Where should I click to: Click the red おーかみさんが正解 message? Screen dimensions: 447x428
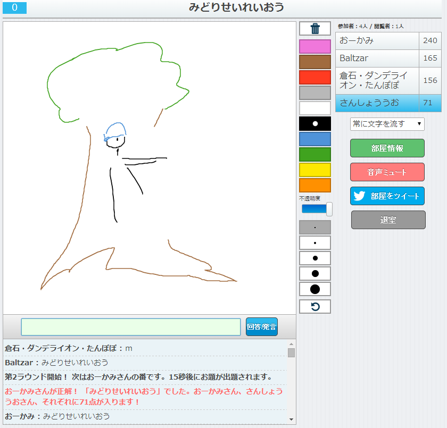[x=144, y=397]
